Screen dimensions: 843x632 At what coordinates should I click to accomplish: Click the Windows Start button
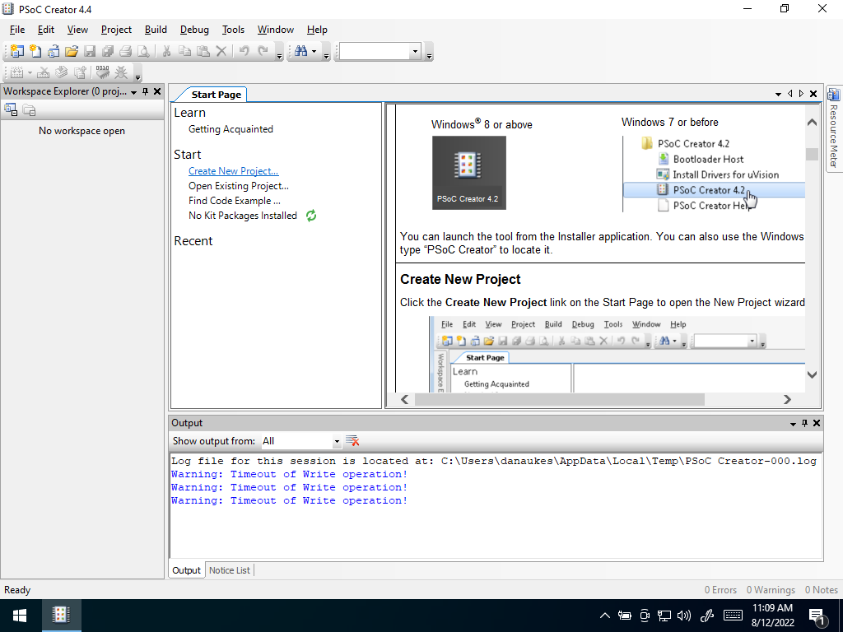(20, 616)
